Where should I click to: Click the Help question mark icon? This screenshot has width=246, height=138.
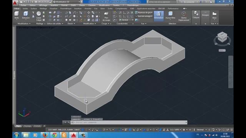211,2
